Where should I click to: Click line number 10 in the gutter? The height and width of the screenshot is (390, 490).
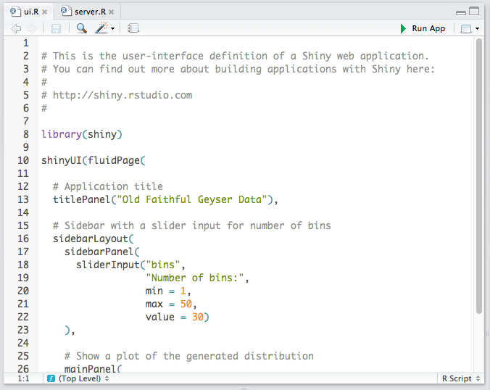(x=23, y=160)
